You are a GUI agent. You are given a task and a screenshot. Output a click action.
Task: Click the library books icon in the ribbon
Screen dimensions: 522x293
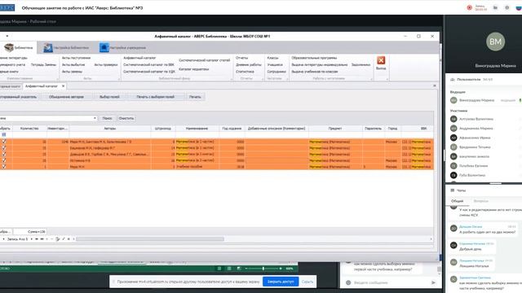tap(9, 47)
